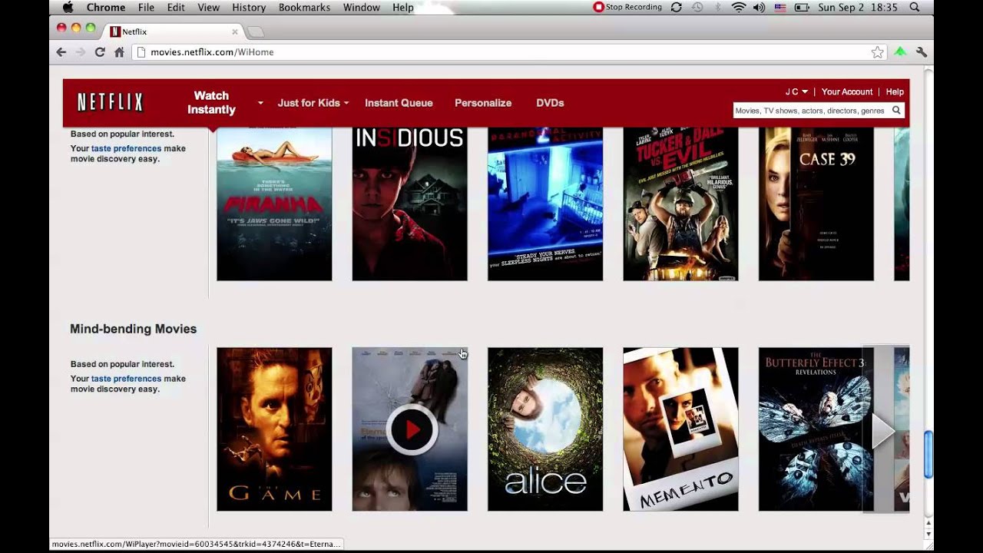Open Chrome wrench settings menu
The width and height of the screenshot is (983, 553).
922,52
